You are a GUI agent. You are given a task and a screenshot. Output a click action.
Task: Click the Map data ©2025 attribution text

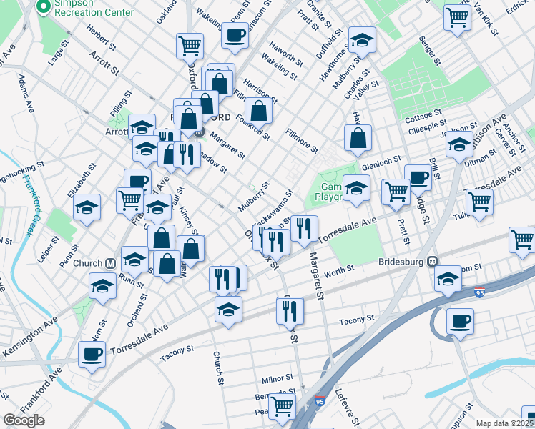[505, 423]
